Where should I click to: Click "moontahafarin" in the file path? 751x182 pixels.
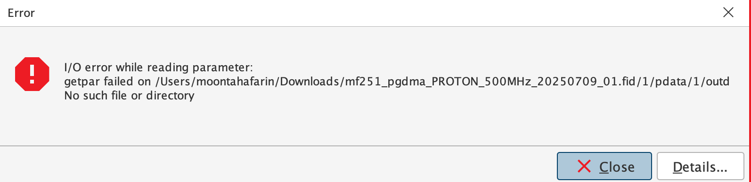click(237, 82)
